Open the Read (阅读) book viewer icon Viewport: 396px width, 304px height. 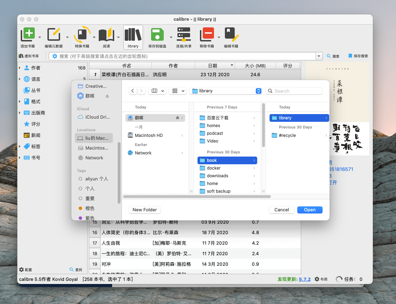tap(106, 35)
